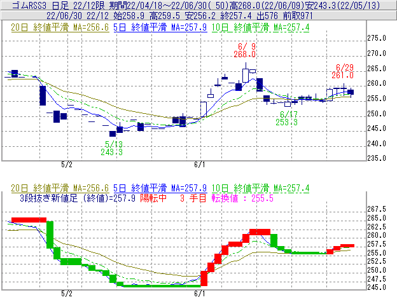
Task: Click the 6/1 date label on the lower chart
Action: [200, 294]
